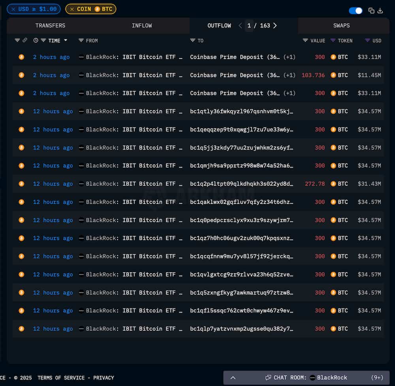The image size is (395, 386).
Task: Toggle the TIME sort order arrow
Action: point(66,40)
